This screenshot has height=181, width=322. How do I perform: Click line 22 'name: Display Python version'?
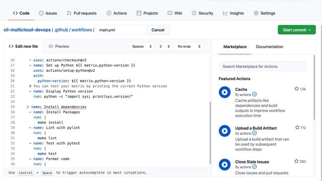click(63, 92)
